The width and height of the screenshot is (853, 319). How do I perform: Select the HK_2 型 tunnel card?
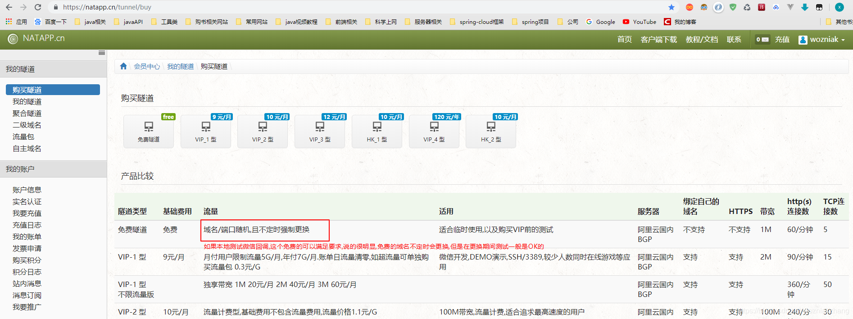tap(491, 131)
